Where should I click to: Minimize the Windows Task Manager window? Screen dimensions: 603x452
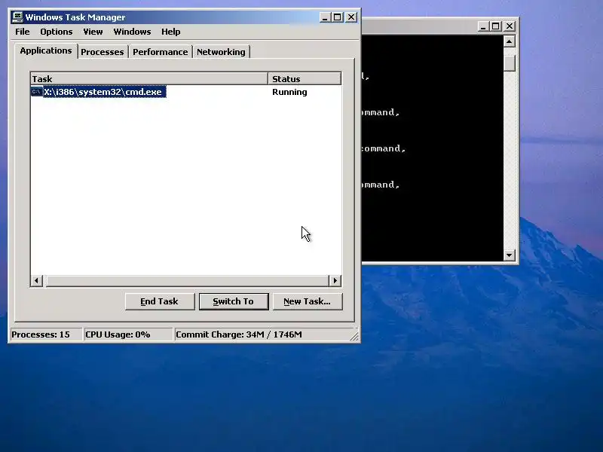point(325,17)
